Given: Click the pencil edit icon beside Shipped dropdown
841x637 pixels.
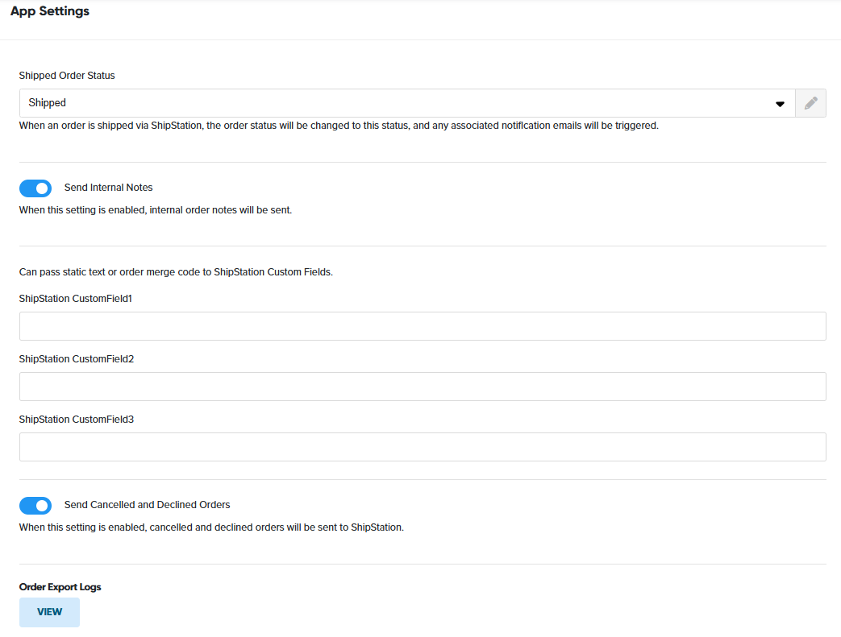Looking at the screenshot, I should (x=810, y=103).
